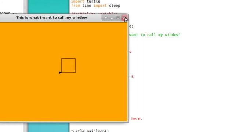Screen dimensions: 235x132
Task: Click the "import turtle" code line
Action: point(86,1)
